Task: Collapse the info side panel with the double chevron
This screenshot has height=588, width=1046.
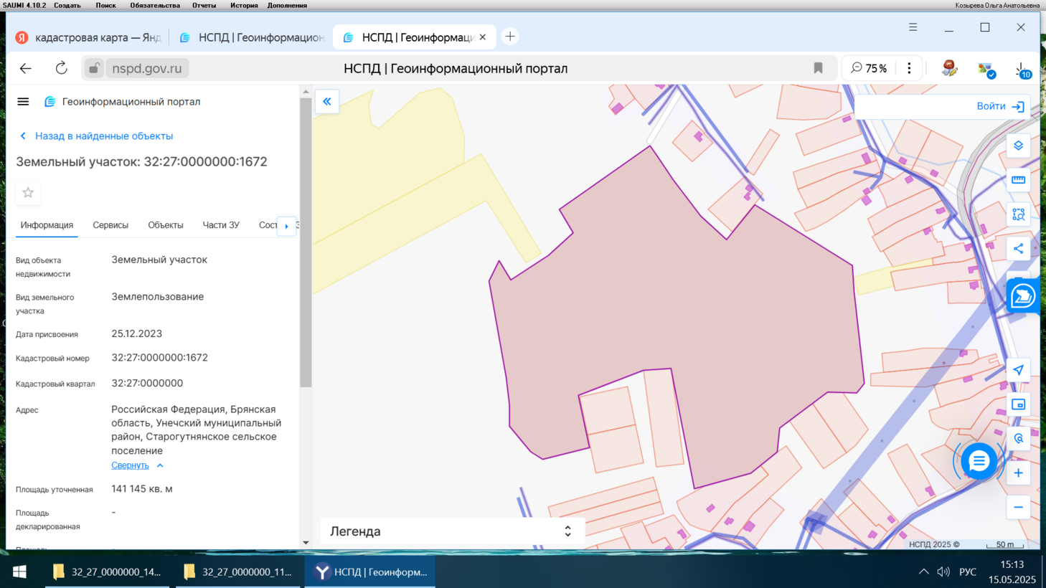Action: [x=327, y=102]
